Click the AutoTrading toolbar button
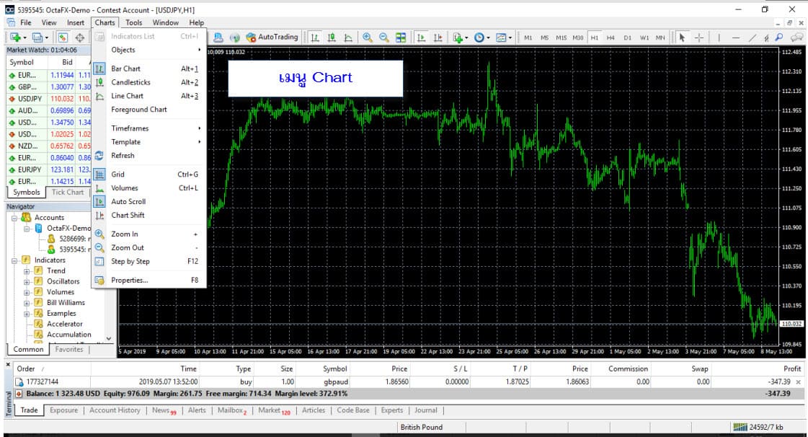This screenshot has width=808, height=437. point(272,37)
